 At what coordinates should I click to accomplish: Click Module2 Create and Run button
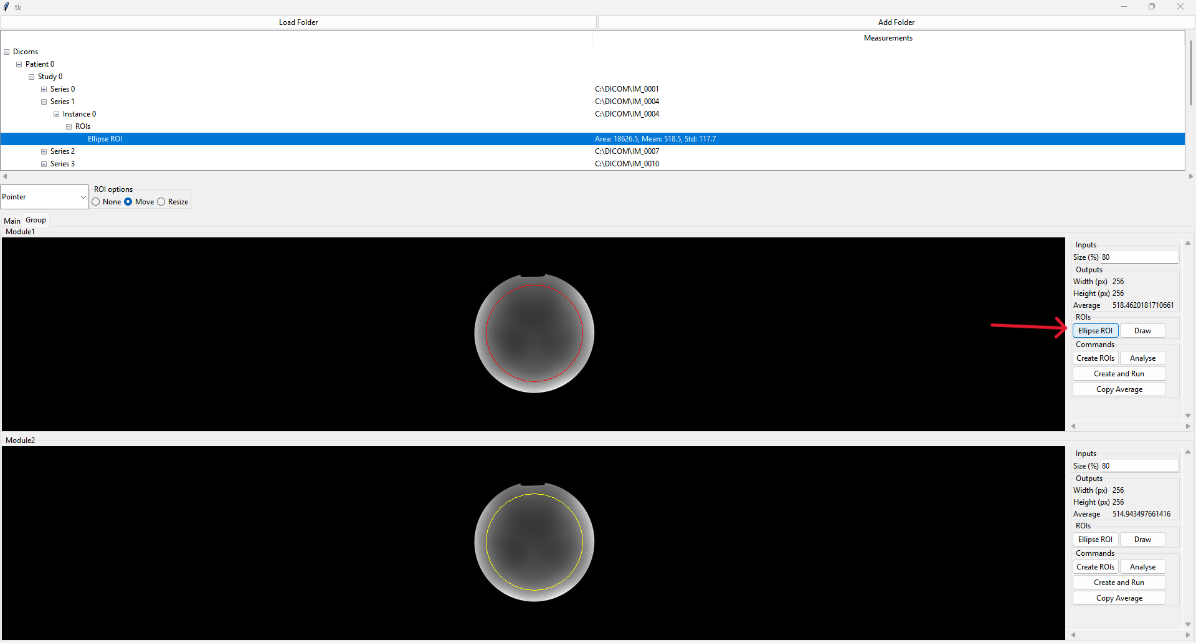(1119, 583)
